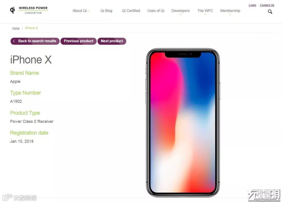The width and height of the screenshot is (282, 203).
Task: Open the Membership menu
Action: 230,11
